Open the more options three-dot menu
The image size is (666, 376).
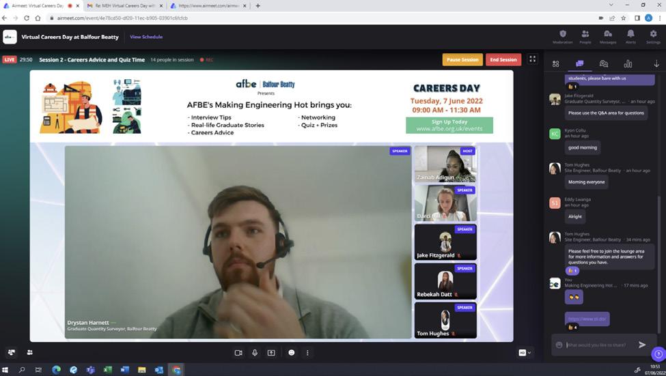307,353
